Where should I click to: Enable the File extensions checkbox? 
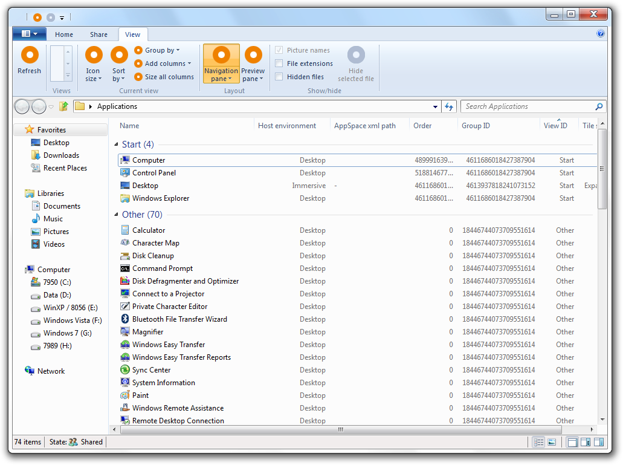coord(279,63)
